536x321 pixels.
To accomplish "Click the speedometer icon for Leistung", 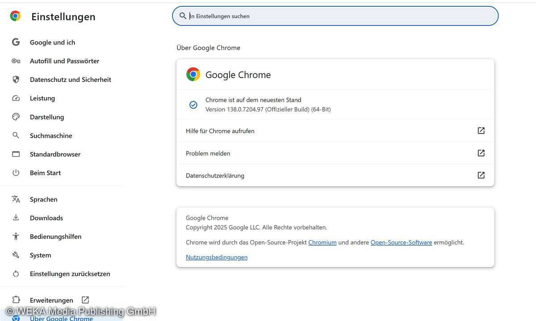I will [x=16, y=99].
